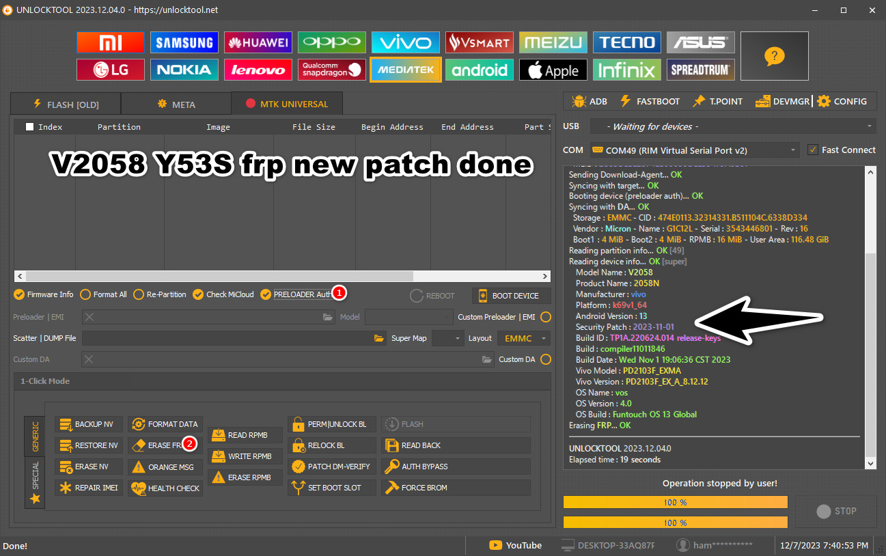Open the GENERIC side tab
This screenshot has width=886, height=556.
pos(35,435)
